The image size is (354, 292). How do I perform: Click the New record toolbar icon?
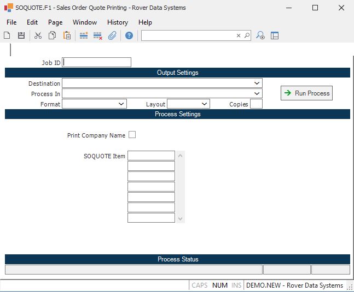click(x=7, y=35)
